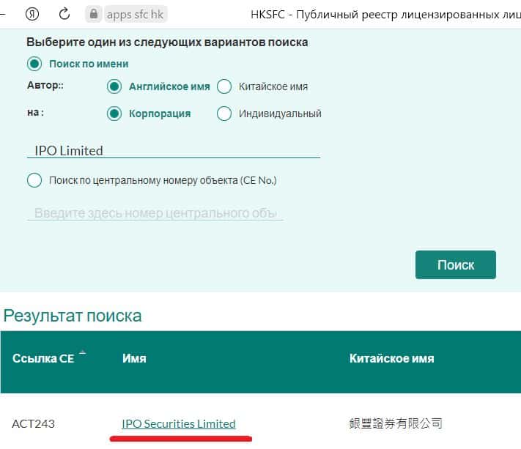Click the apps sfc hk address field
This screenshot has height=449, width=521.
(x=136, y=14)
